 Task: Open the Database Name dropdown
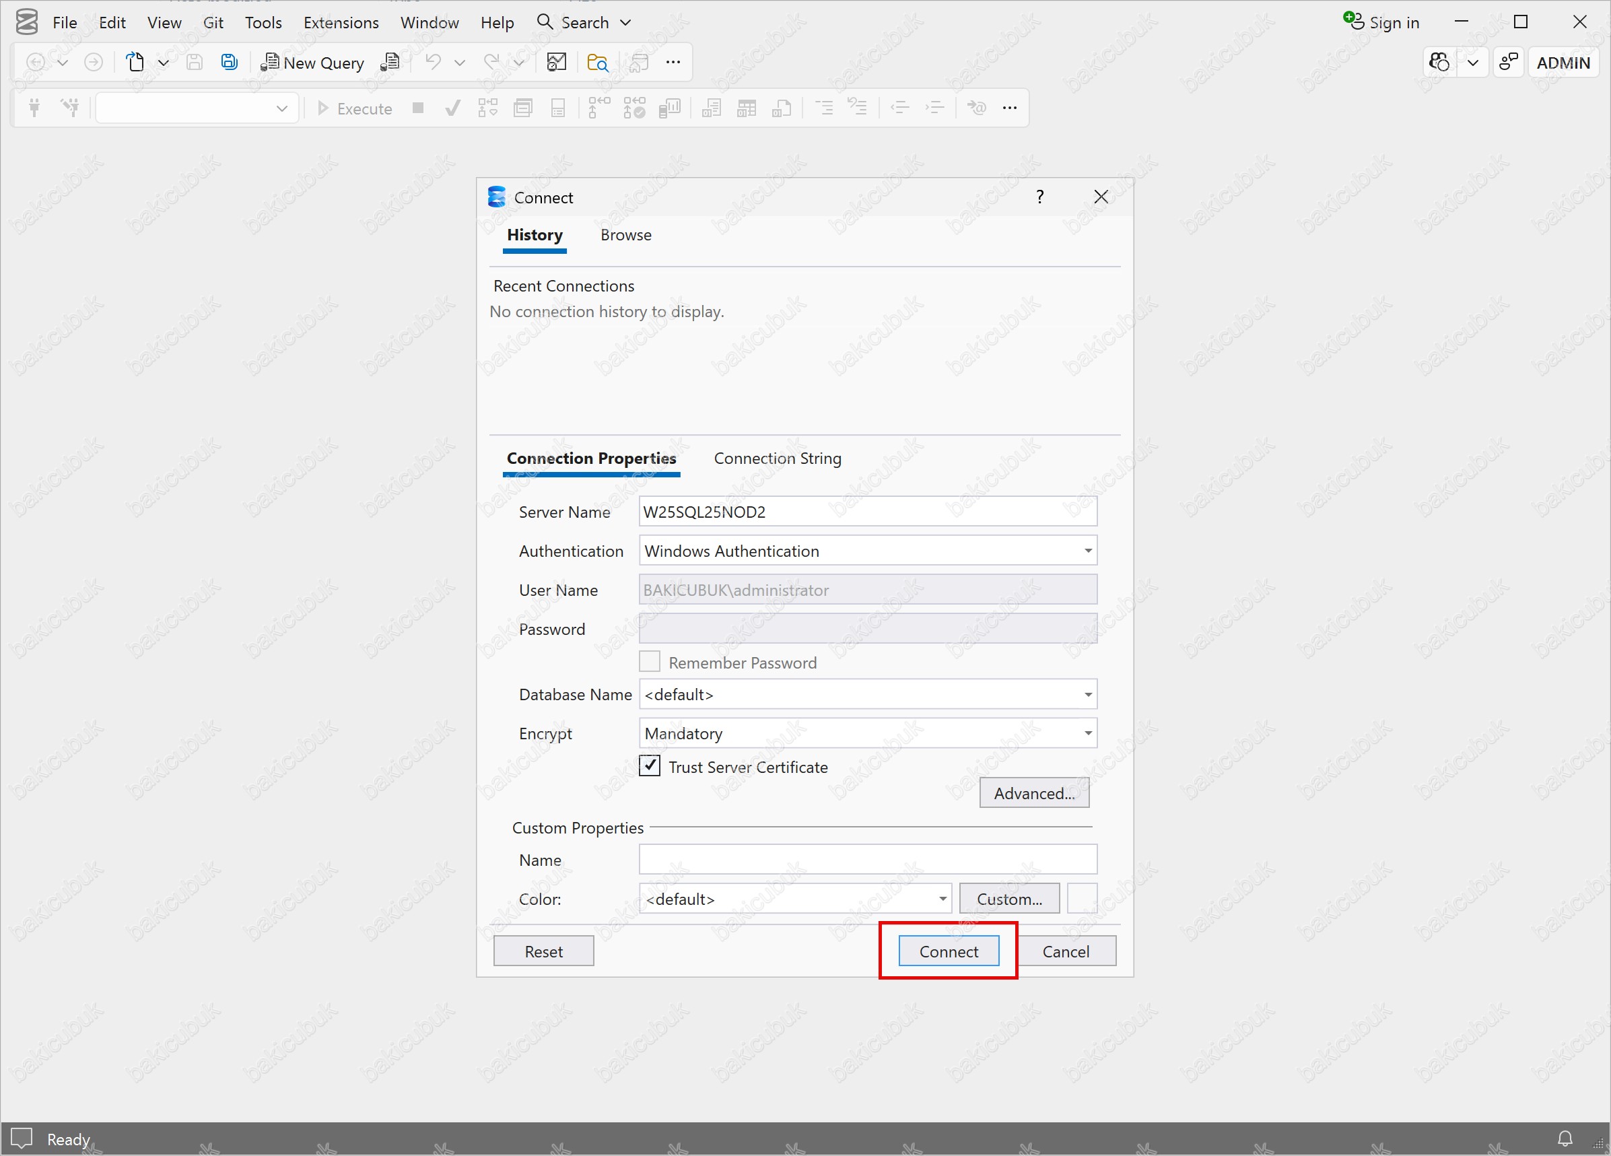tap(1087, 694)
